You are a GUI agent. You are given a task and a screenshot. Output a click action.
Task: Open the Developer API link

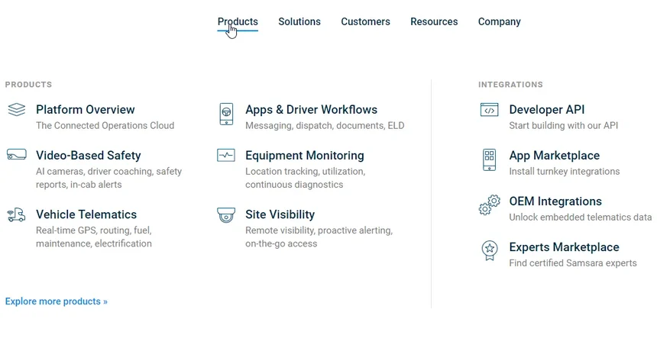[547, 110]
